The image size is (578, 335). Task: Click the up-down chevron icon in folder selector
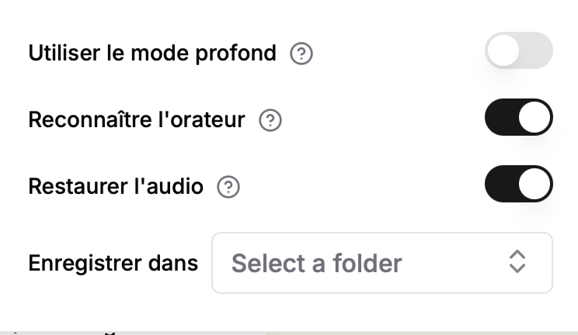pos(517,263)
